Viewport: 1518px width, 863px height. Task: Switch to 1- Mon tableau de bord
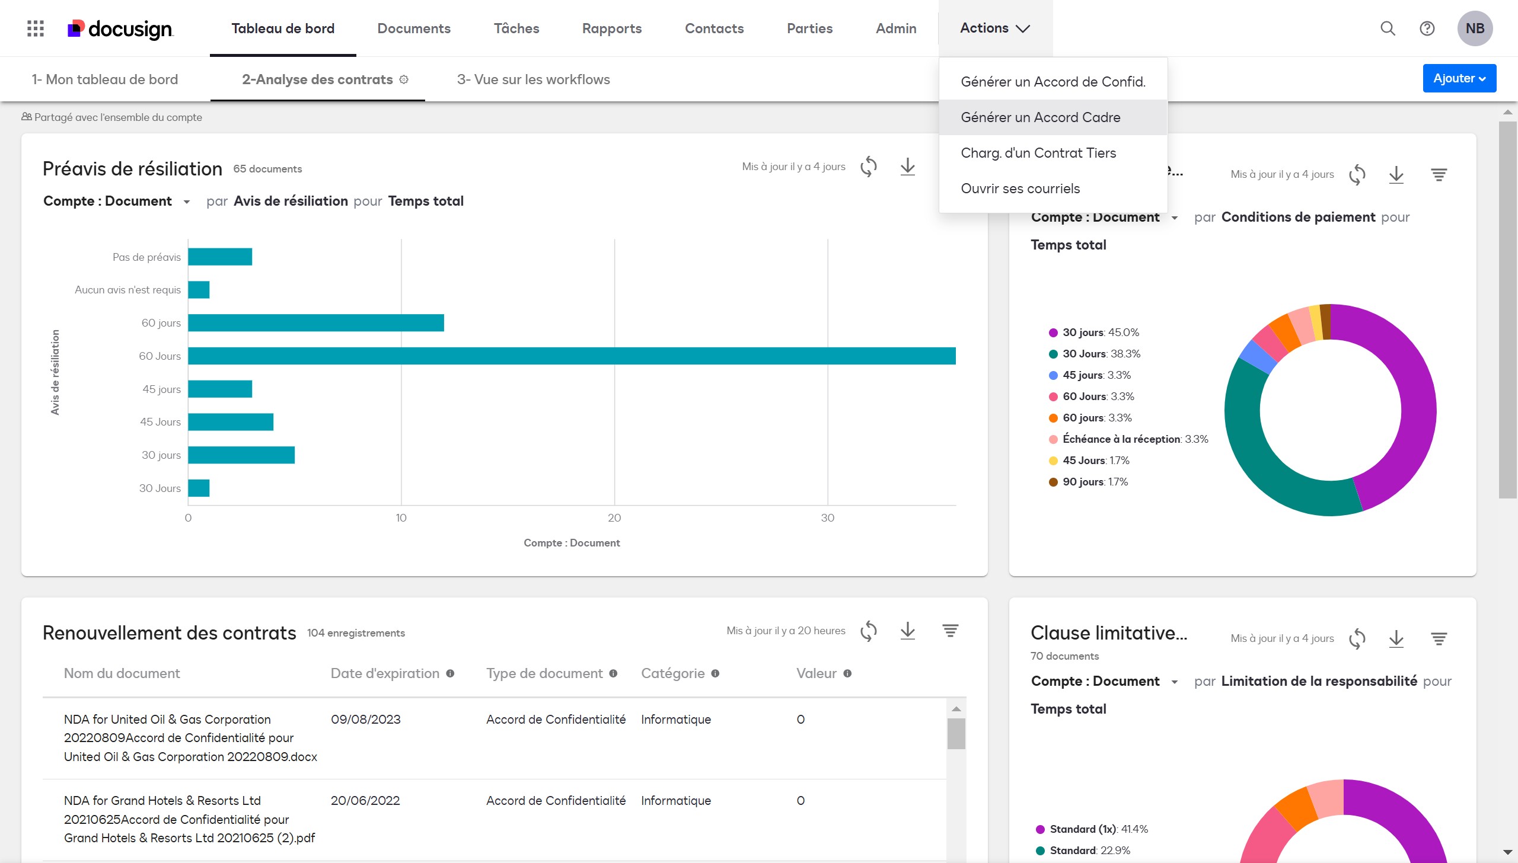[x=105, y=79]
